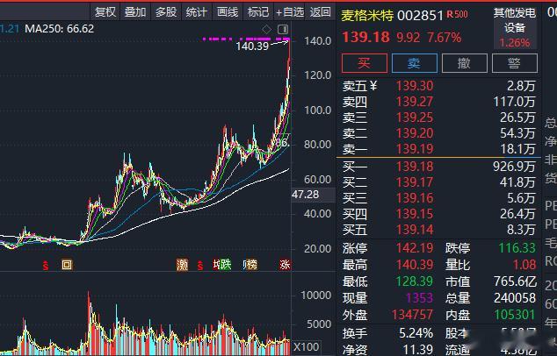
Task: Select the 卖四 price 139.27
Action: [415, 102]
